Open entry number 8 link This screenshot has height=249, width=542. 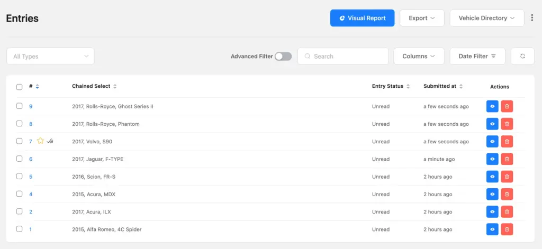[31, 124]
